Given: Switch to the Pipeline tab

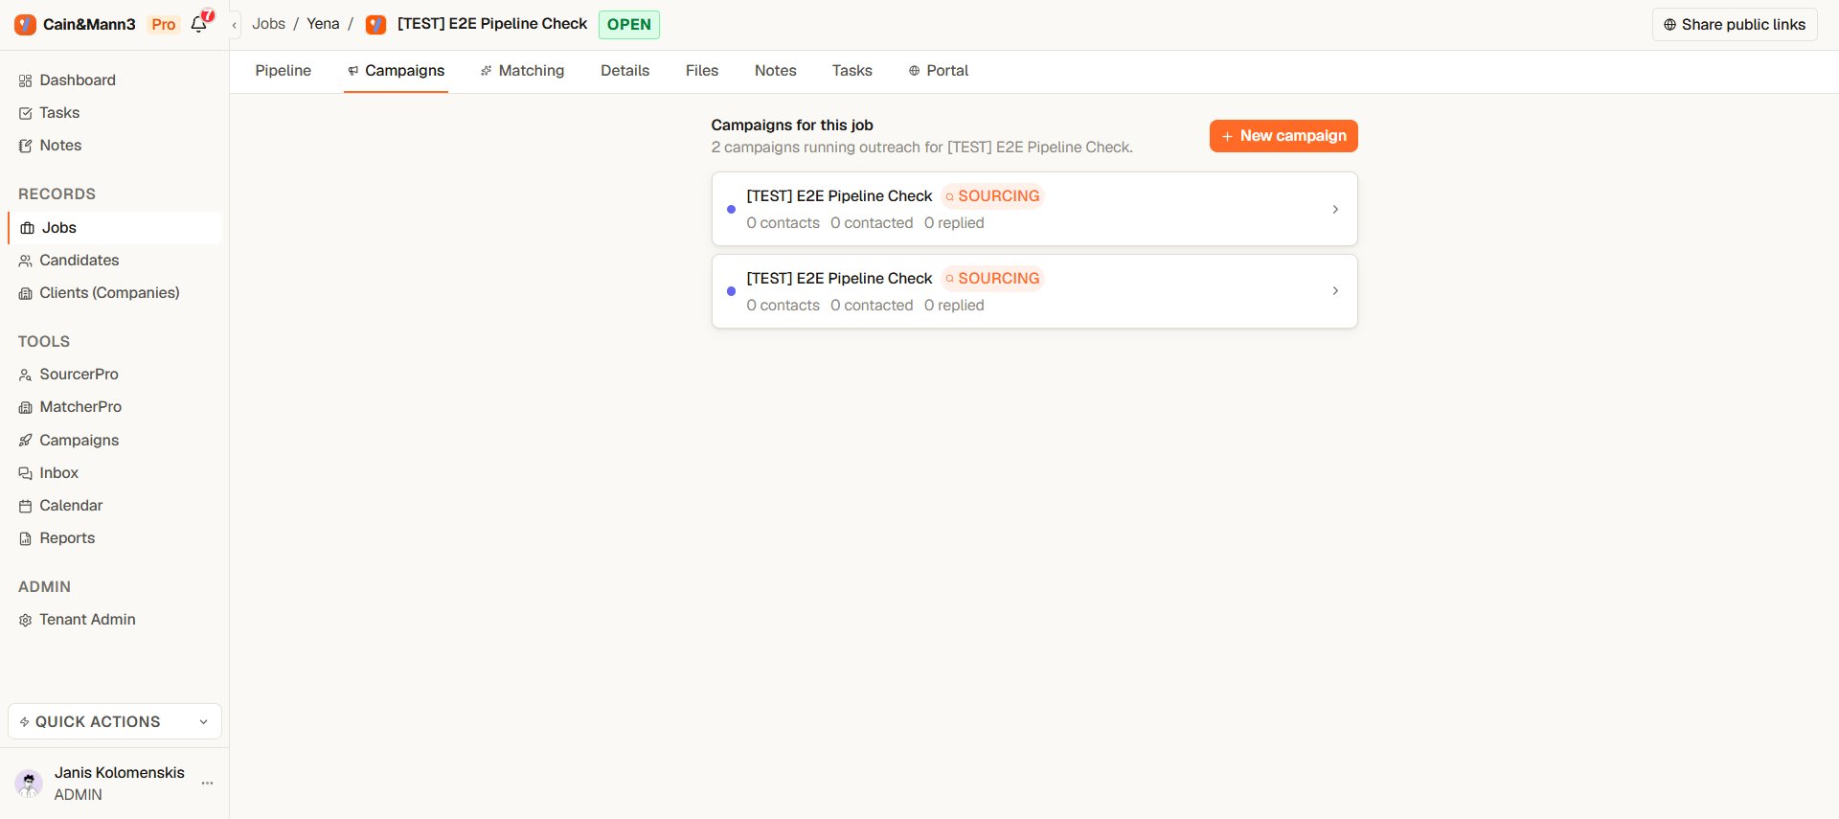Looking at the screenshot, I should click(x=284, y=71).
